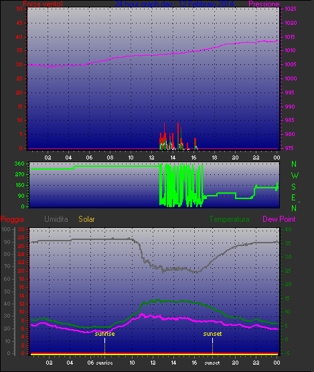Click the sunset label on bottom time axis
The height and width of the screenshot is (372, 314).
click(x=212, y=363)
